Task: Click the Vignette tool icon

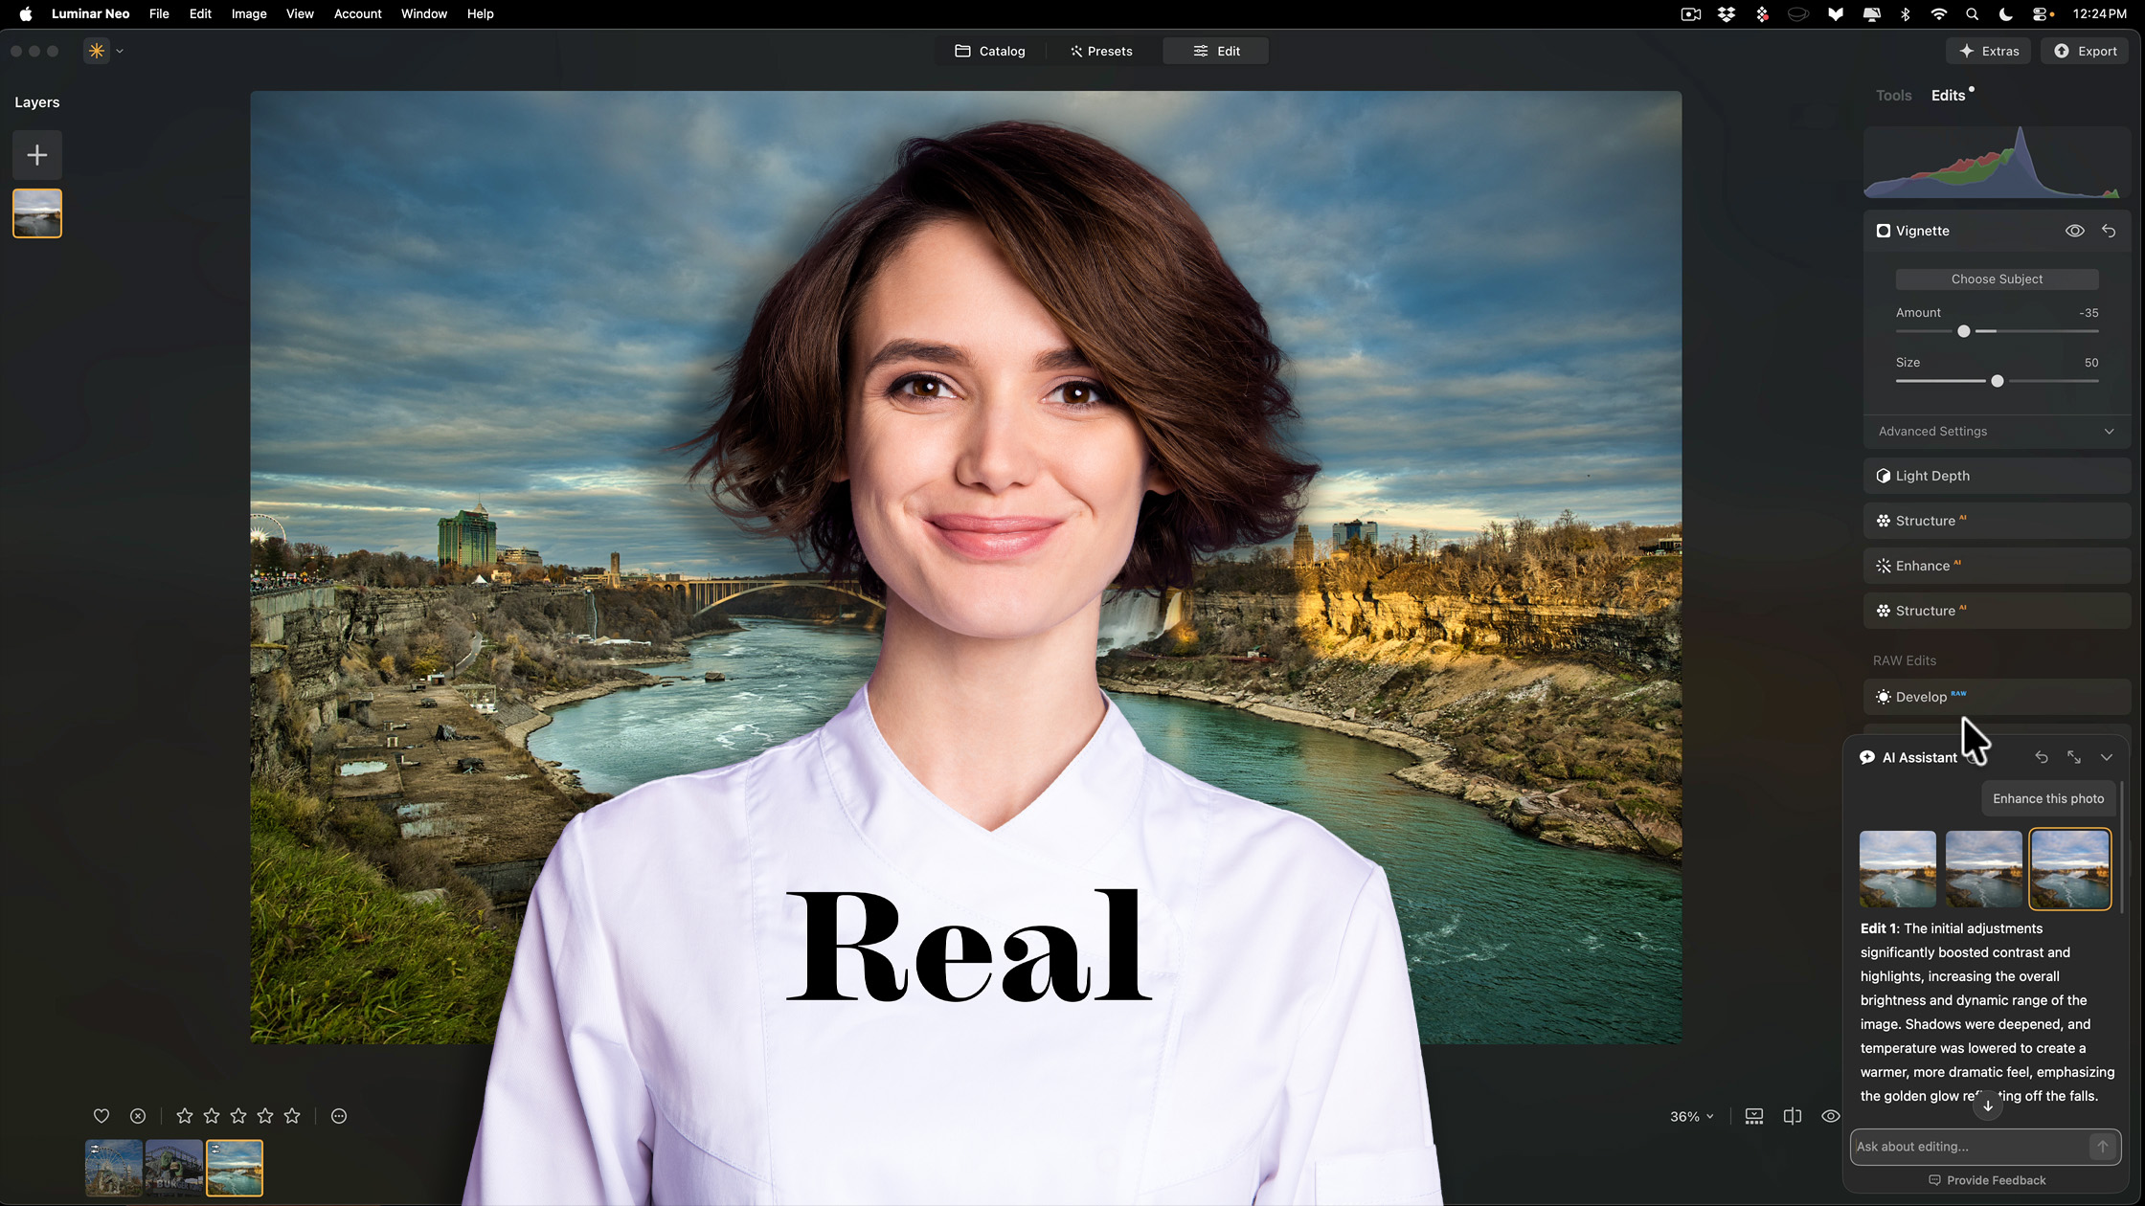Action: pos(1883,230)
